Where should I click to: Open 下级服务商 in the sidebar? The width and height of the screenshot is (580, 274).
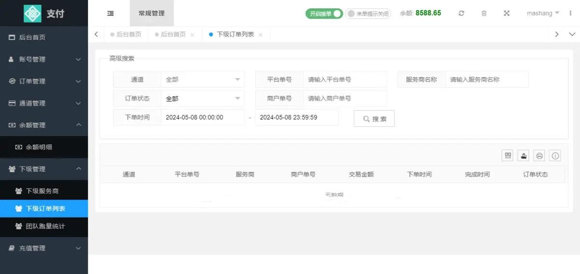(x=44, y=191)
